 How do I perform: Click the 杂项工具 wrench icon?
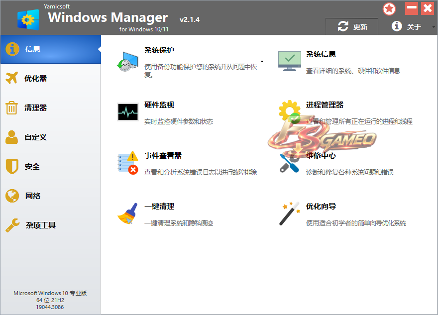pyautogui.click(x=12, y=225)
